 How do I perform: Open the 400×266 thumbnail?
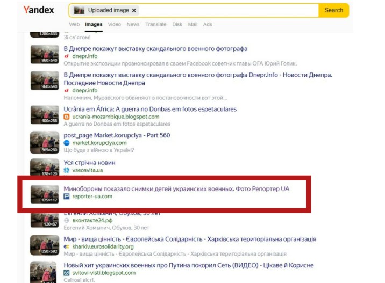point(45,115)
